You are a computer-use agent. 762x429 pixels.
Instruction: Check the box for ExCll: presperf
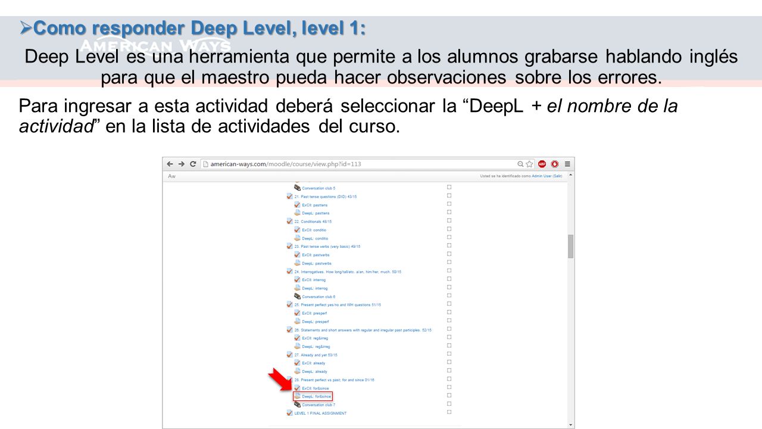click(449, 312)
